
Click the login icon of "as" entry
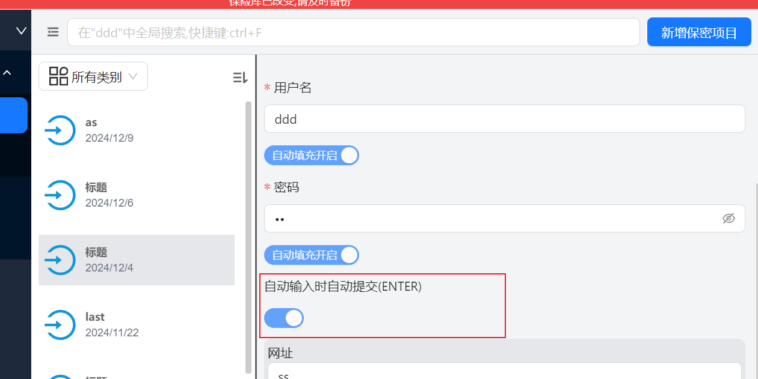pos(60,130)
